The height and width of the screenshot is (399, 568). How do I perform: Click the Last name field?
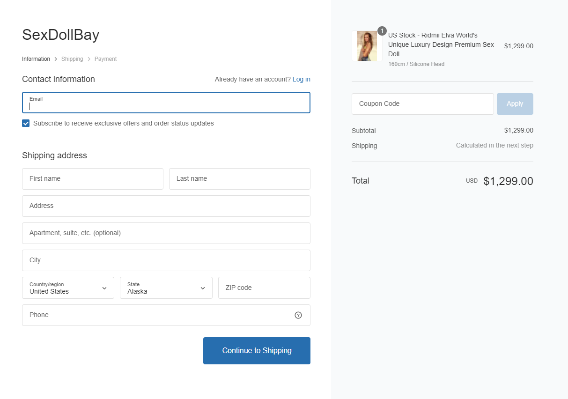pos(239,179)
